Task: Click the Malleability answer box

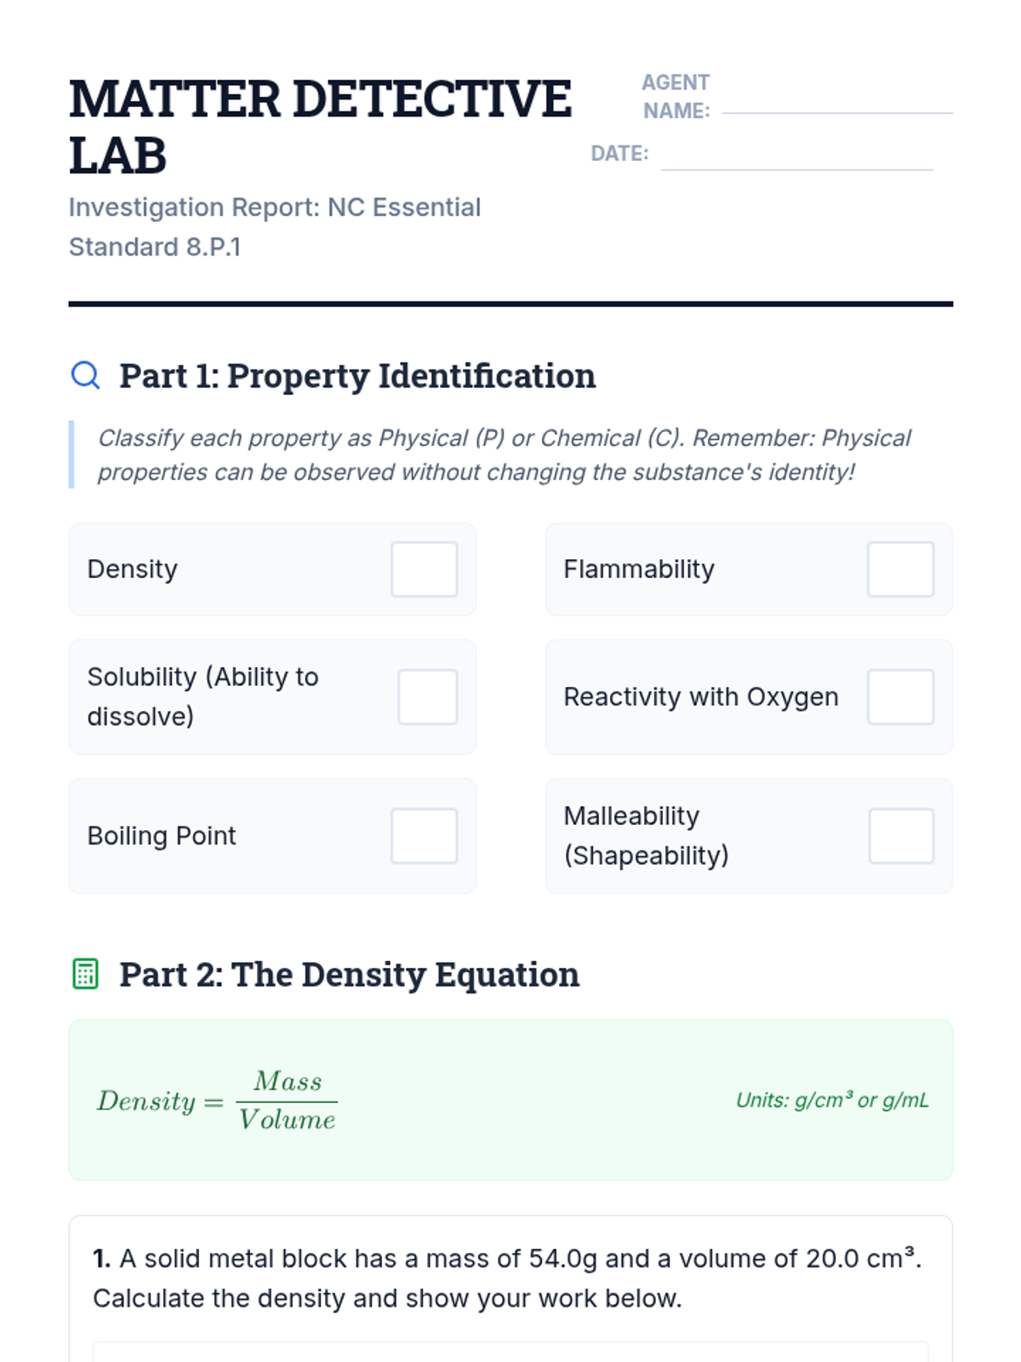Action: pos(901,835)
